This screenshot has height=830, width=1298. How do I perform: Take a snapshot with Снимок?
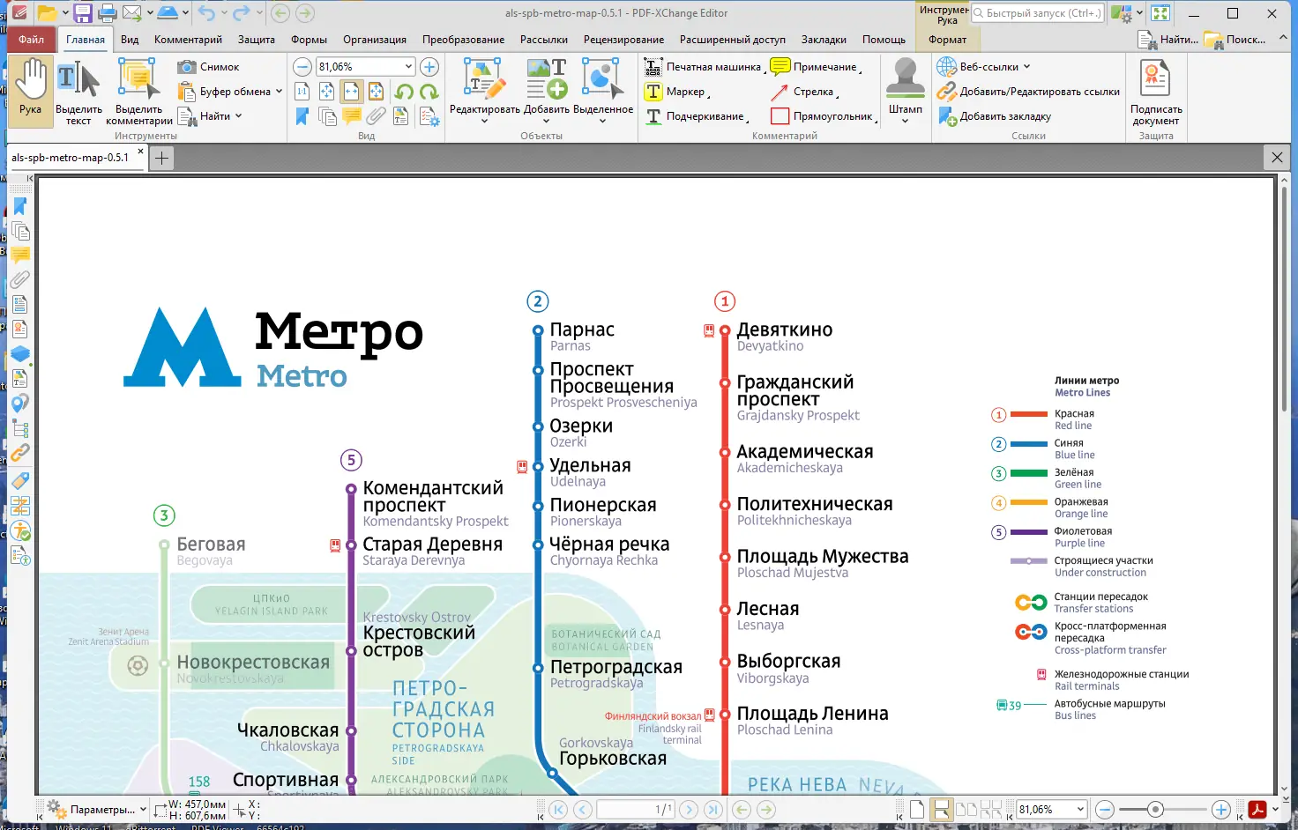pos(209,67)
